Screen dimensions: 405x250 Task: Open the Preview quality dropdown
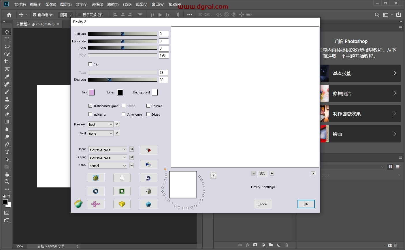(101, 125)
